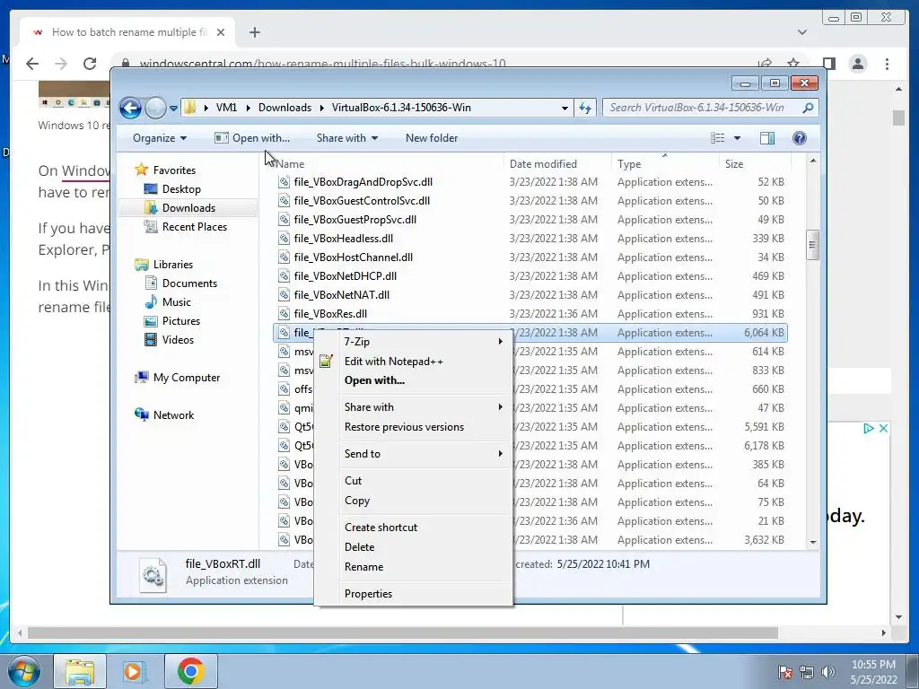Screen dimensions: 919x689
Task: Click the magnifier icon in Explorer search box
Action: pyautogui.click(x=809, y=108)
